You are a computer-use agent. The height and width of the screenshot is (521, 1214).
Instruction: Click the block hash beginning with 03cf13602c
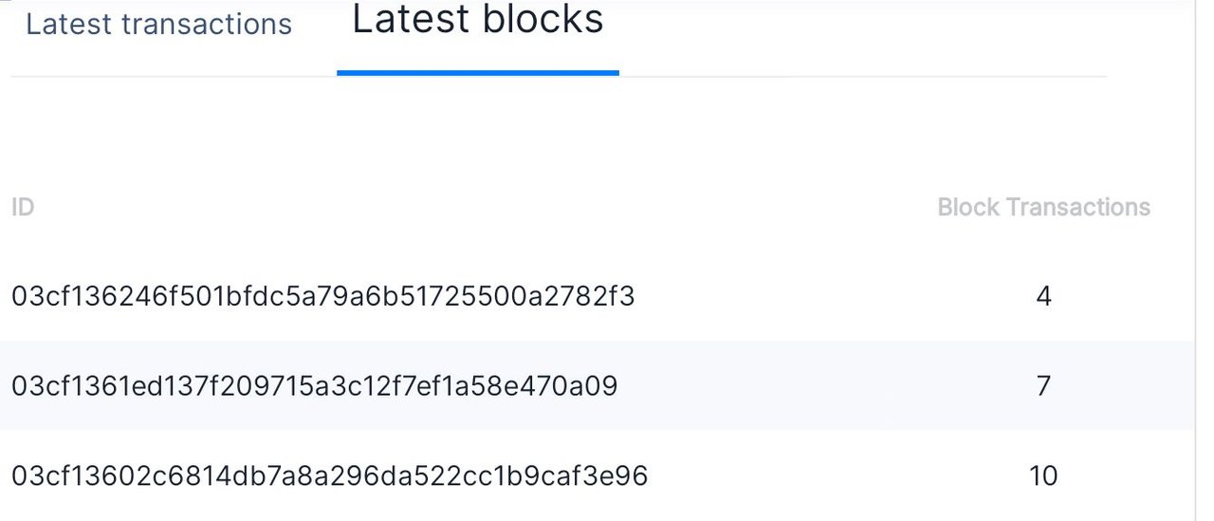[329, 475]
